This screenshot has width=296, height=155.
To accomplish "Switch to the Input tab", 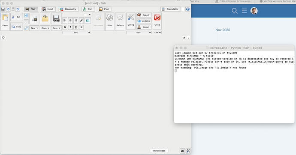I will [48, 9].
